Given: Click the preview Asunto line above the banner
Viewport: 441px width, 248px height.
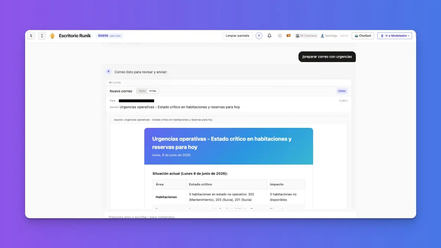Looking at the screenshot, I should 163,120.
